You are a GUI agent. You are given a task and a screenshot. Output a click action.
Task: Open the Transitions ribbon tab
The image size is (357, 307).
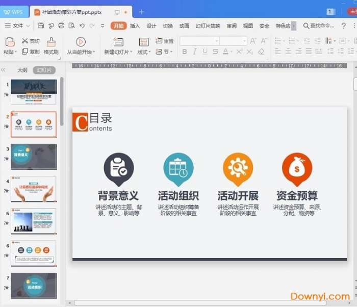click(168, 25)
